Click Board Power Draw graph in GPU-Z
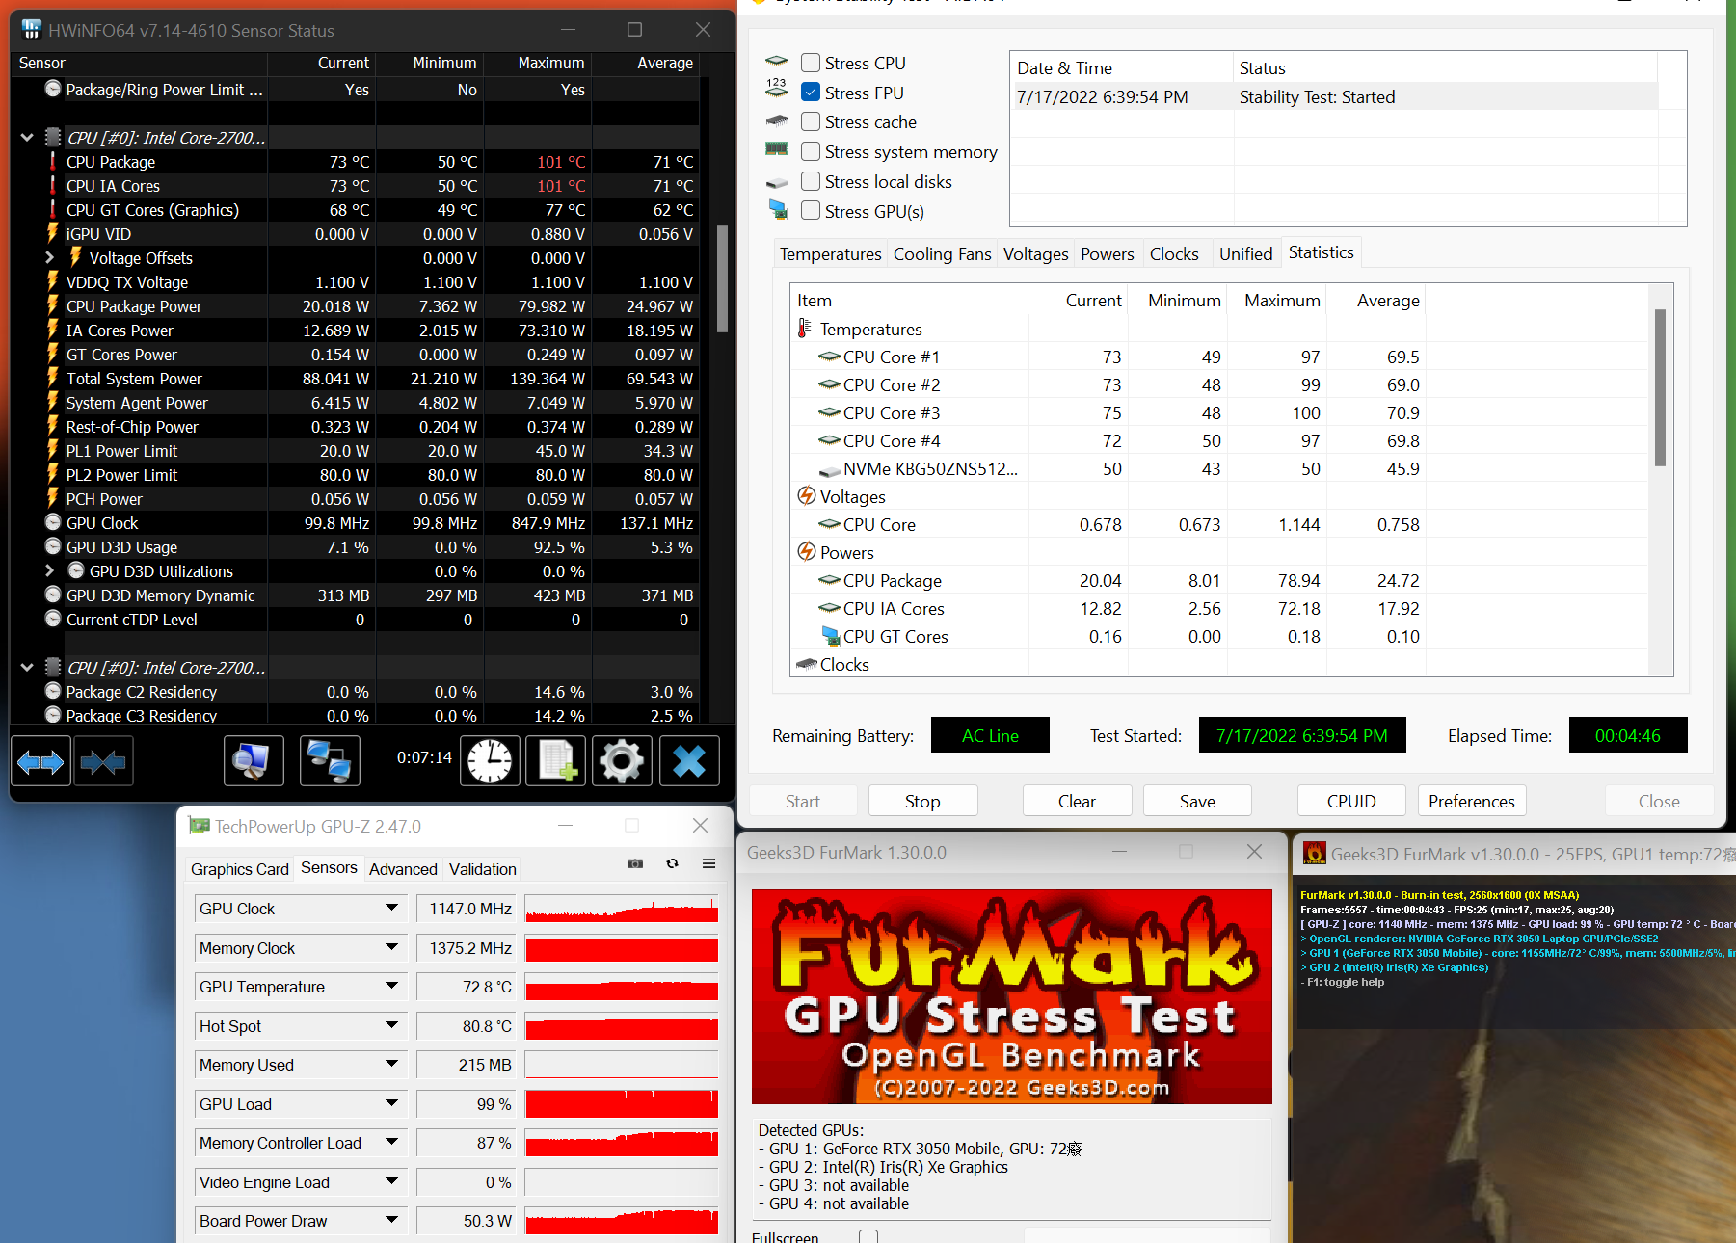Screen dimensions: 1736x1243 (622, 1221)
